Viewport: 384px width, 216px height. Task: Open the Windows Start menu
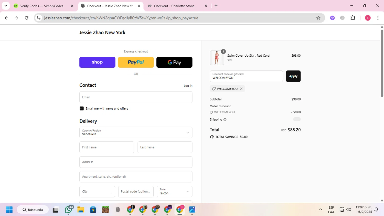(x=9, y=210)
